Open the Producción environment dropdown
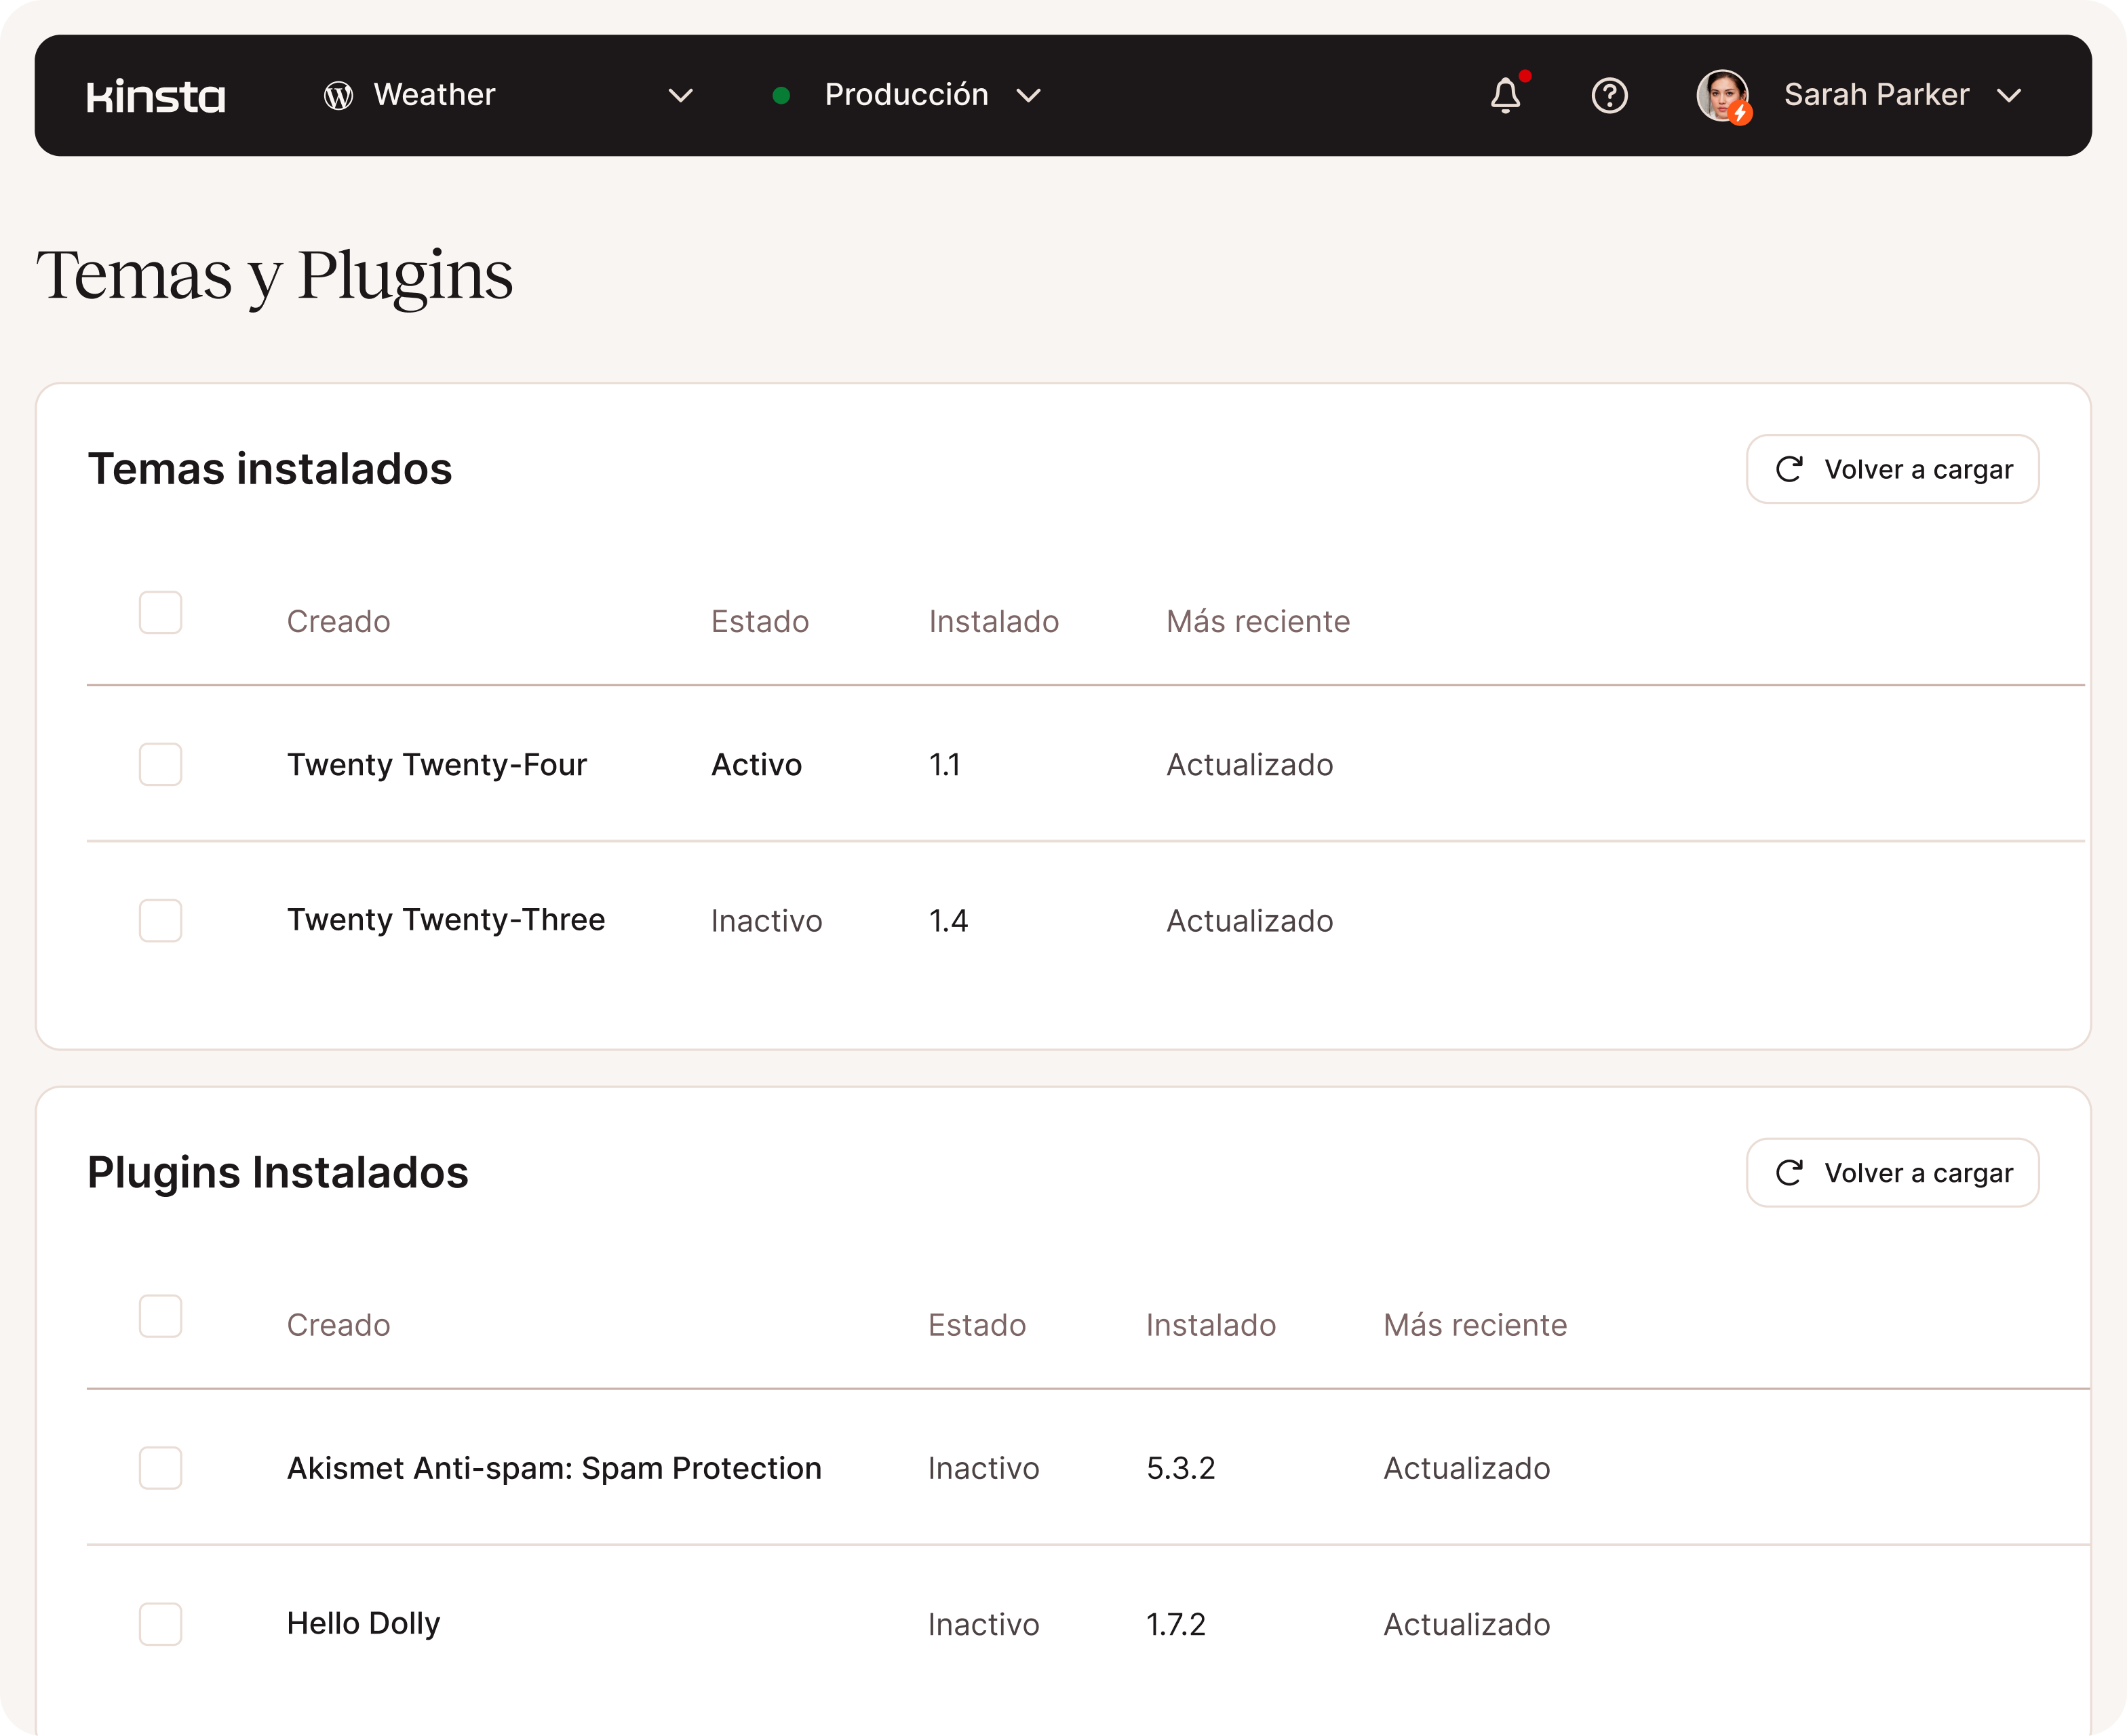Viewport: 2127px width, 1736px height. [x=1028, y=96]
